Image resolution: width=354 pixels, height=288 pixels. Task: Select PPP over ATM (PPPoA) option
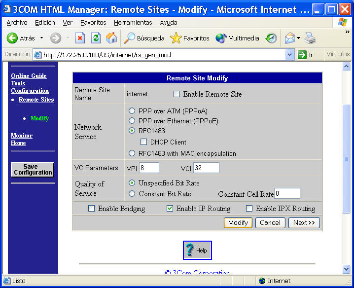click(132, 111)
